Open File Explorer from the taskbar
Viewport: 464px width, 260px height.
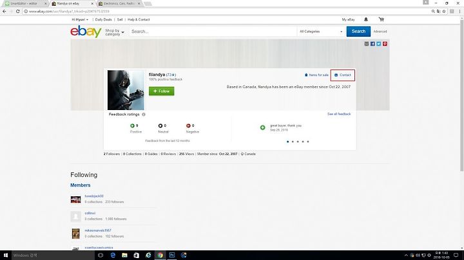click(124, 255)
